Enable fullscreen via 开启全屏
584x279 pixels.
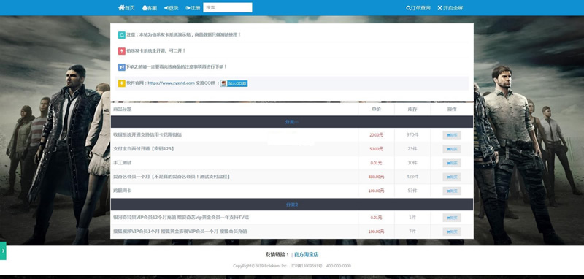[x=450, y=8]
